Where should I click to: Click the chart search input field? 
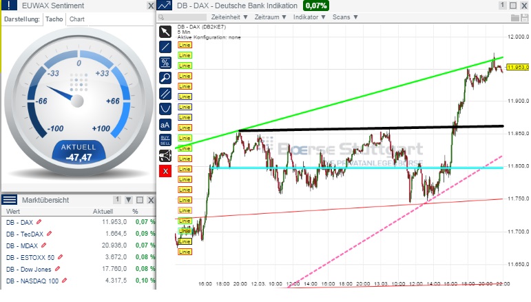(183, 17)
